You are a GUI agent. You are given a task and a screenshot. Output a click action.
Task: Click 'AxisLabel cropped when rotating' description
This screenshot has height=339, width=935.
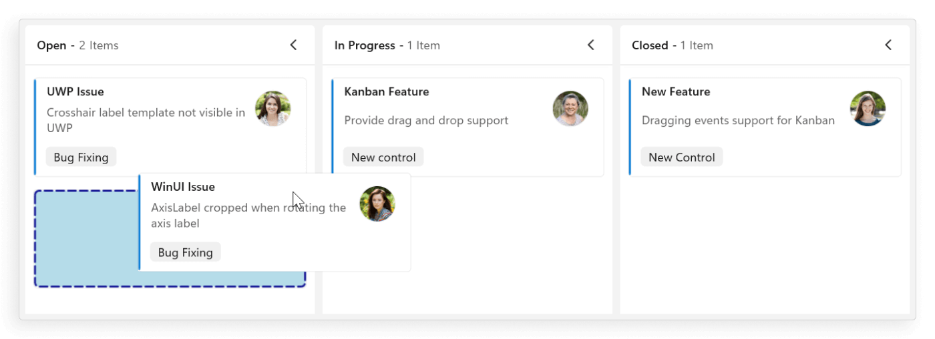(248, 215)
